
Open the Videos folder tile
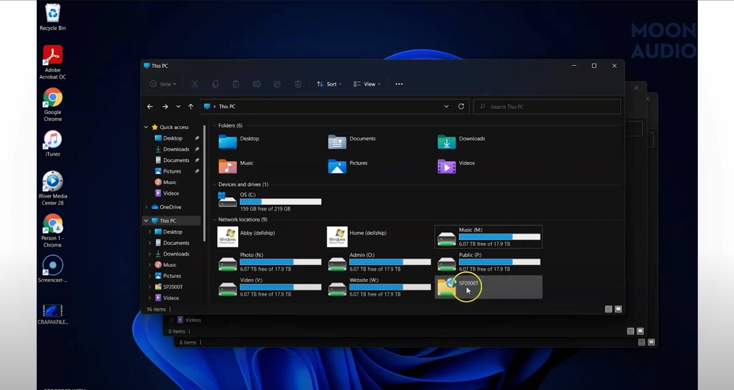[456, 166]
